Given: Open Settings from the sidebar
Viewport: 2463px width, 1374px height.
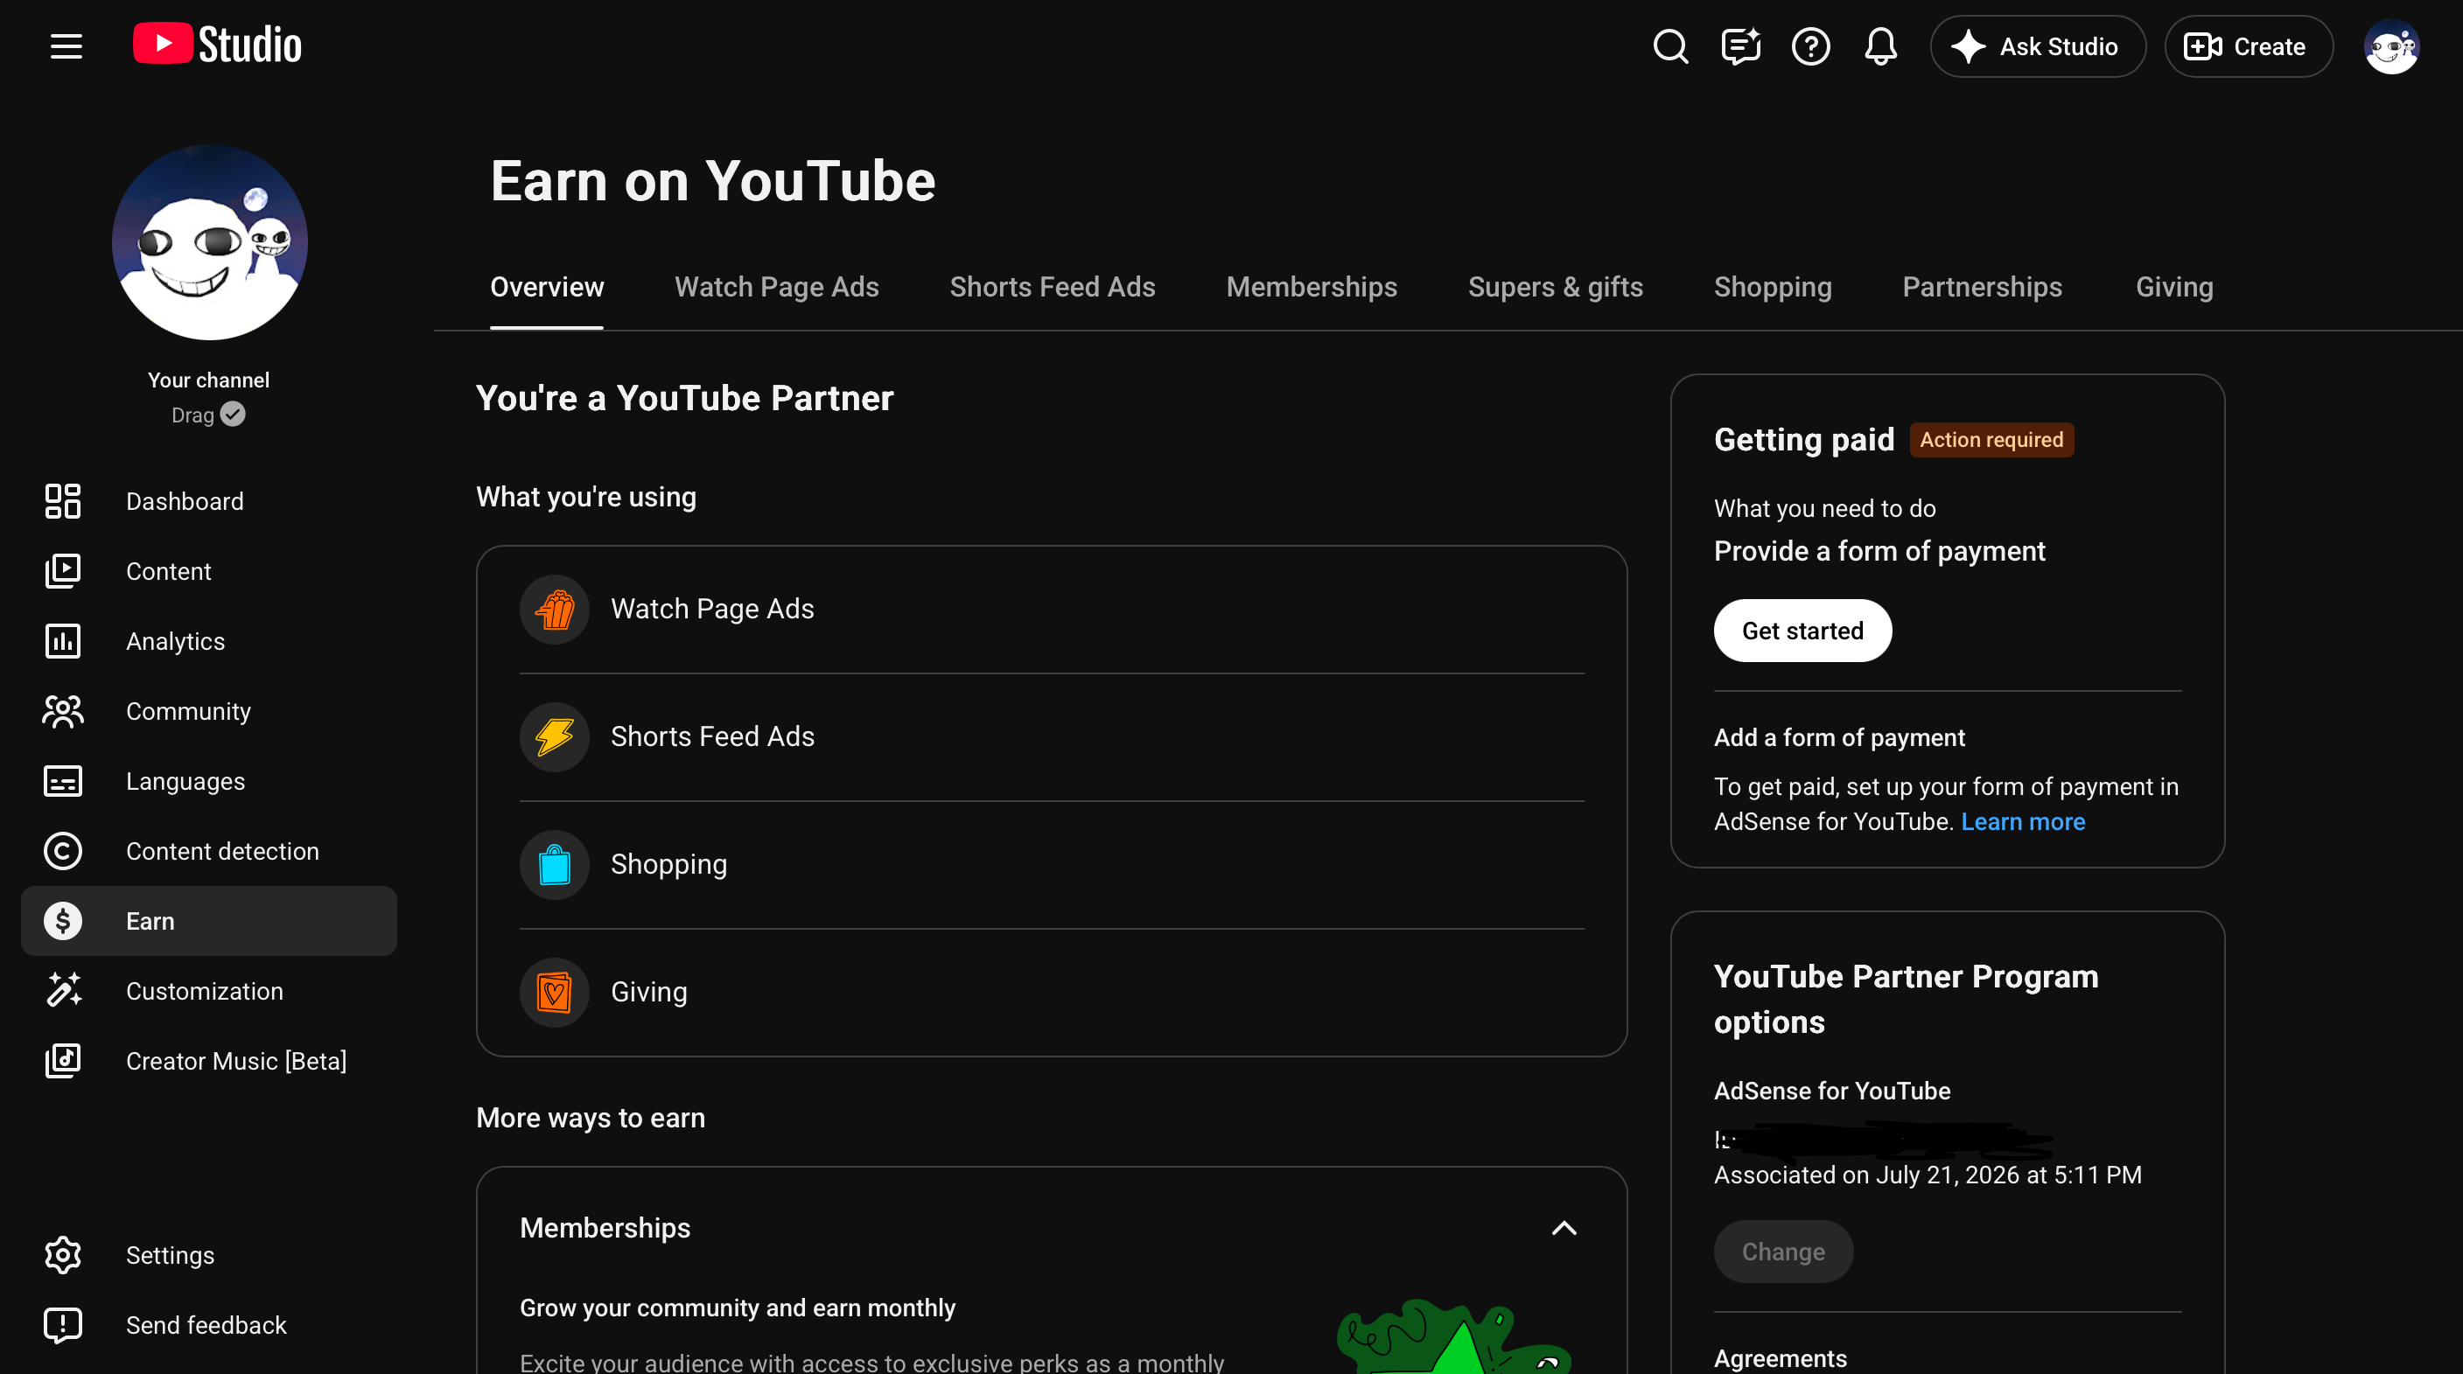Looking at the screenshot, I should coord(208,1256).
